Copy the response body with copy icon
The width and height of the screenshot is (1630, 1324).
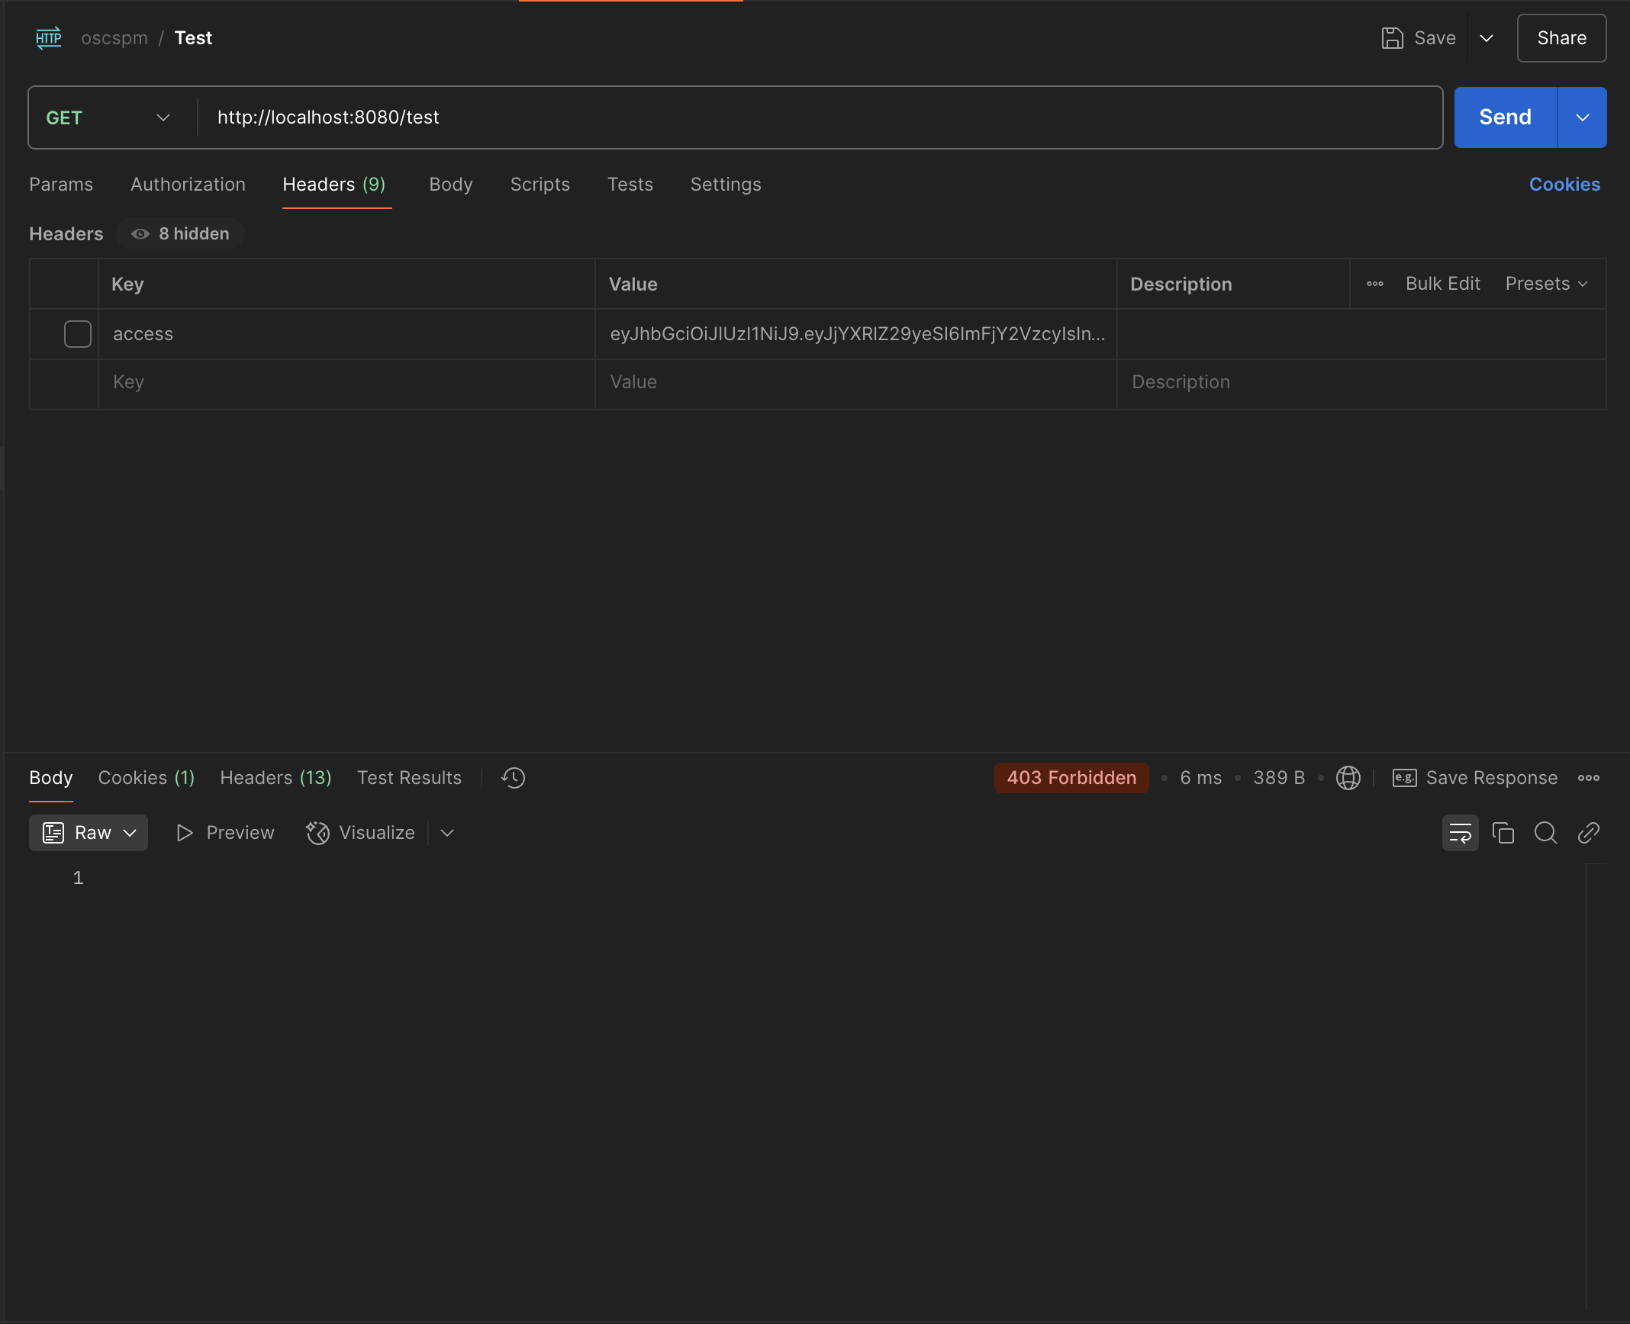pyautogui.click(x=1503, y=833)
